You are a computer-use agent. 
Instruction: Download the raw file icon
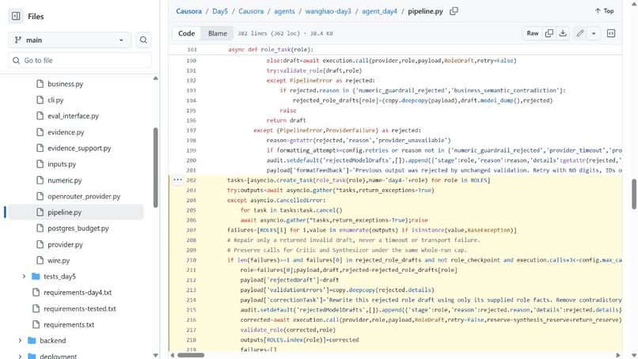[x=563, y=33]
